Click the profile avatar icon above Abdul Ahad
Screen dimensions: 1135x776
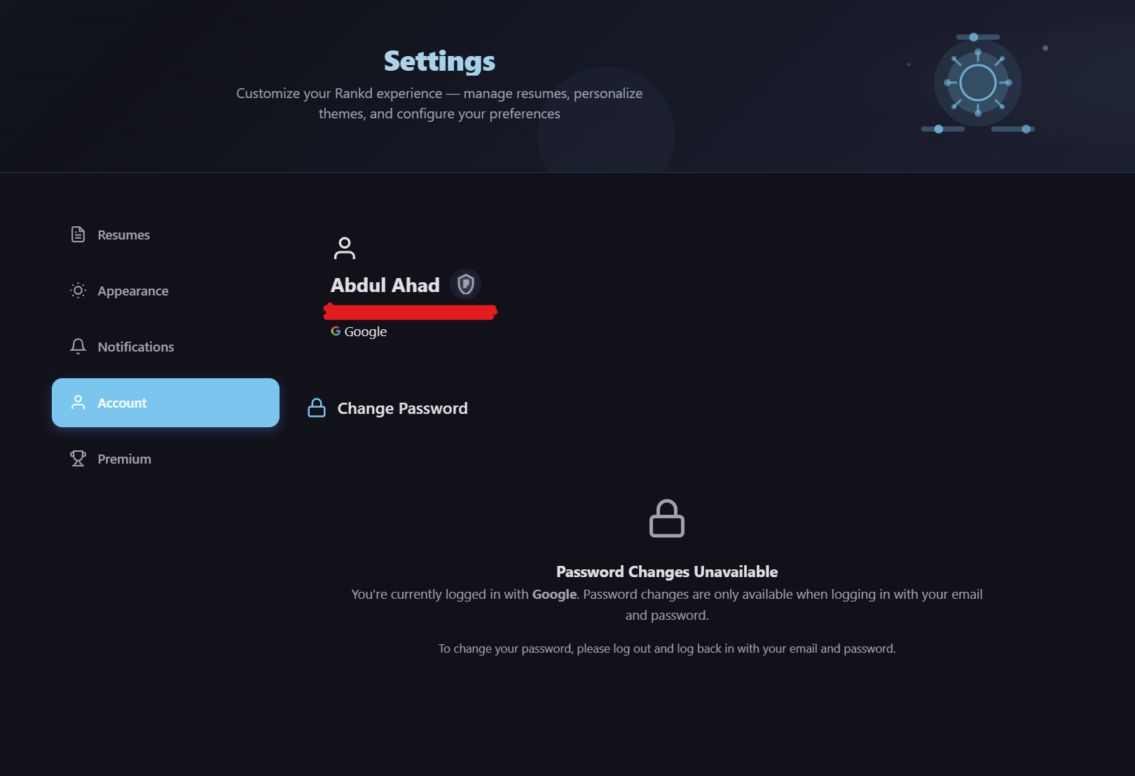click(x=345, y=248)
